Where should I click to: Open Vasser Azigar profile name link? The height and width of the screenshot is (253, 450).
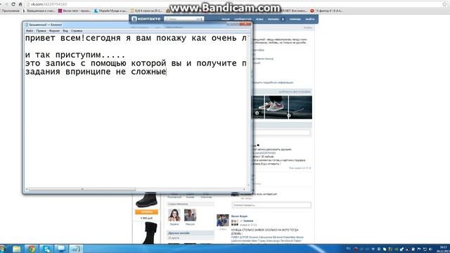pyautogui.click(x=239, y=216)
